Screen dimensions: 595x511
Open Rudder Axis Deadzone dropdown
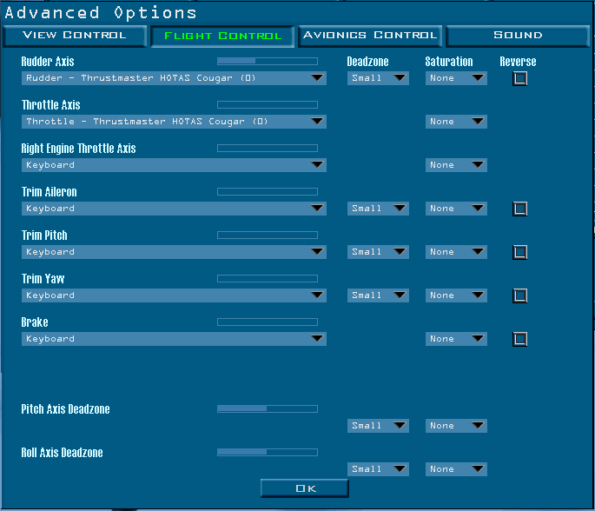tap(378, 78)
